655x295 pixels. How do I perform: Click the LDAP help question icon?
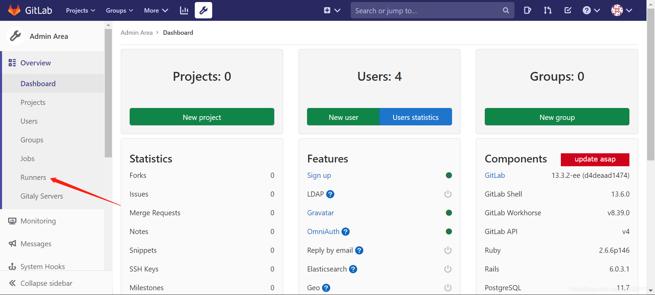(330, 194)
